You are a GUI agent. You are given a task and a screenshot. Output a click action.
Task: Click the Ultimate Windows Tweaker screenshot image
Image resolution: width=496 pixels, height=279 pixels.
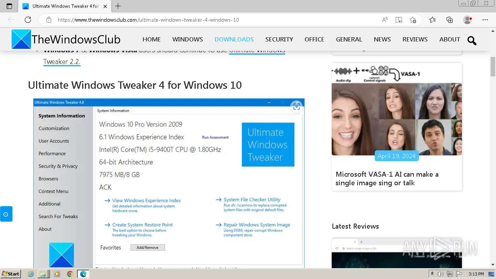point(169,183)
